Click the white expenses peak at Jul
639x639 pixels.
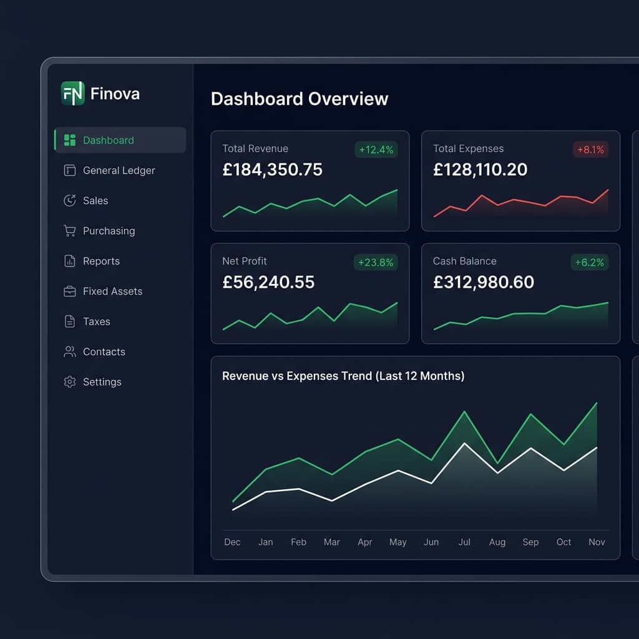coord(464,444)
